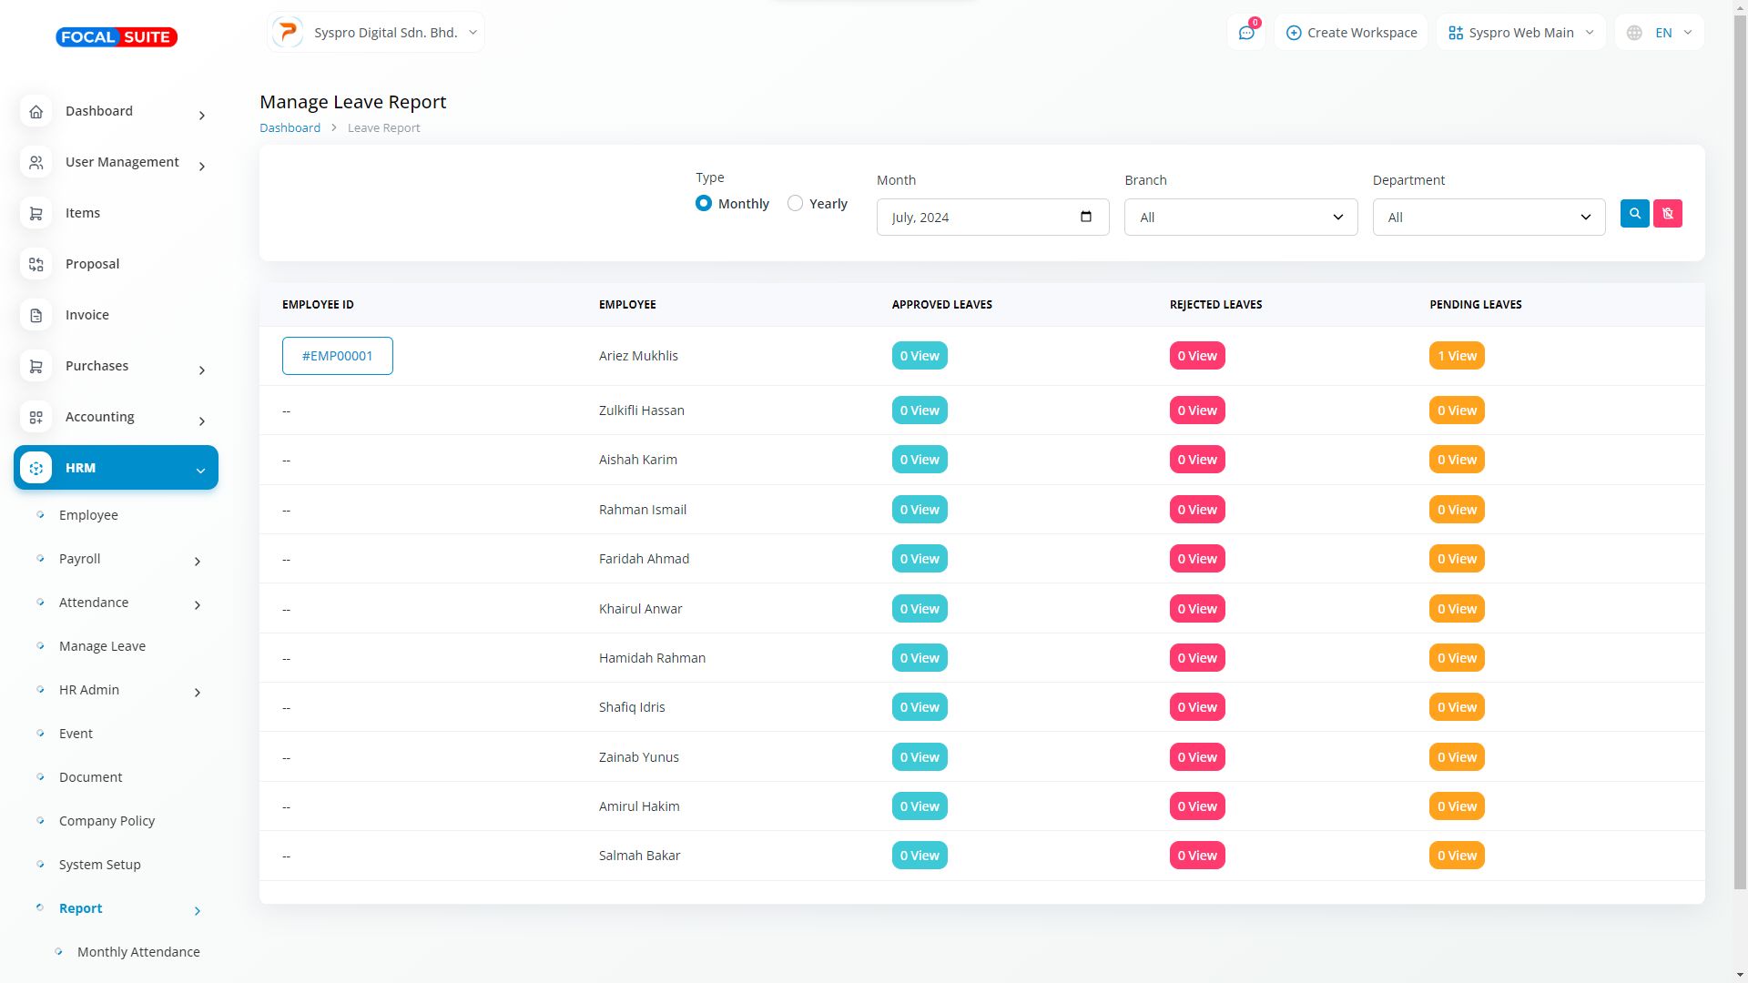Click the Proposal icon in sidebar
This screenshot has height=983, width=1748.
pos(36,264)
